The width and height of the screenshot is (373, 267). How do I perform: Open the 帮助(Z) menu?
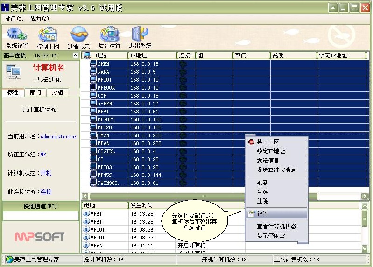click(39, 19)
